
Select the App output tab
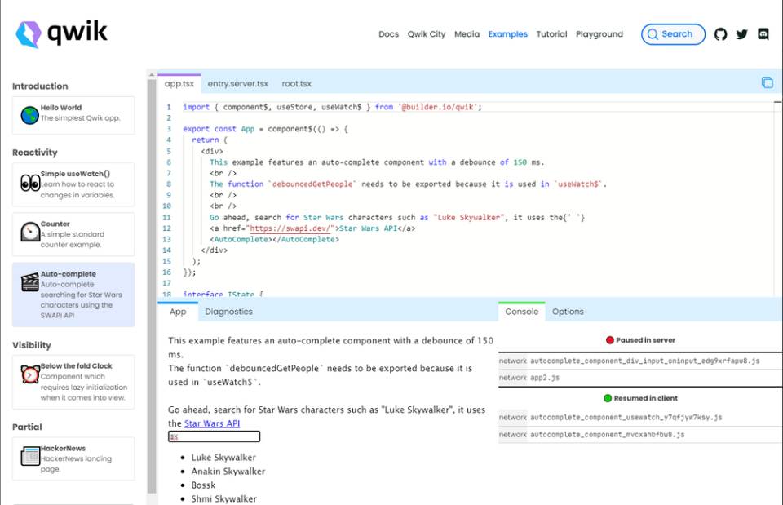pos(178,311)
